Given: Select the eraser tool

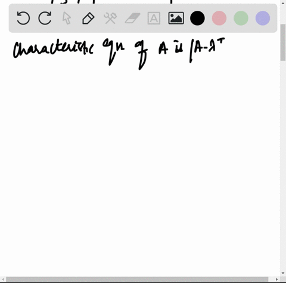Looking at the screenshot, I should tap(132, 18).
